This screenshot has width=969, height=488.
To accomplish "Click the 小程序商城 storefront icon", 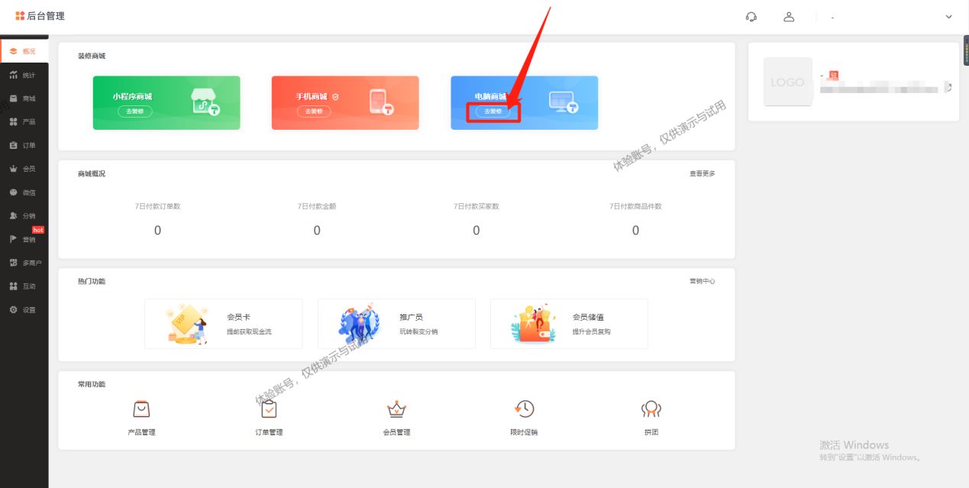I will tap(205, 102).
